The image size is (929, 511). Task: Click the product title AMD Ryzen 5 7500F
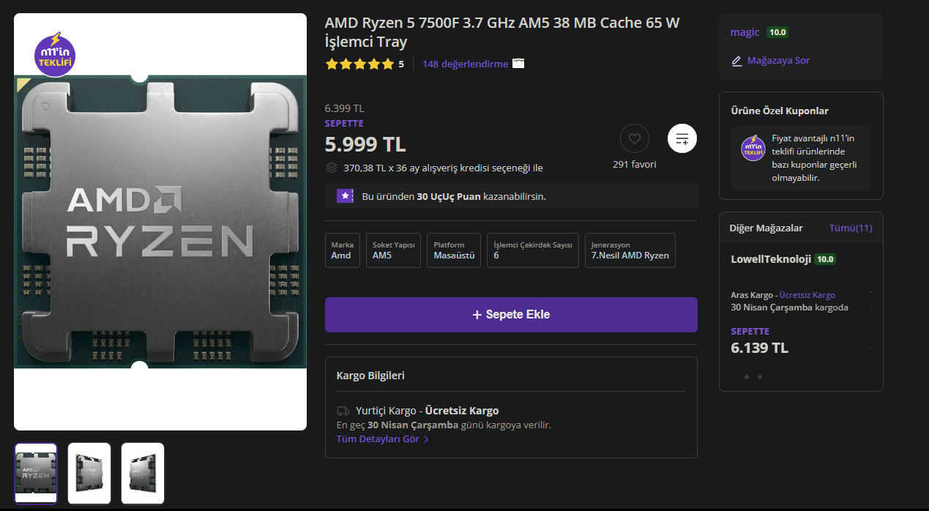[x=502, y=32]
